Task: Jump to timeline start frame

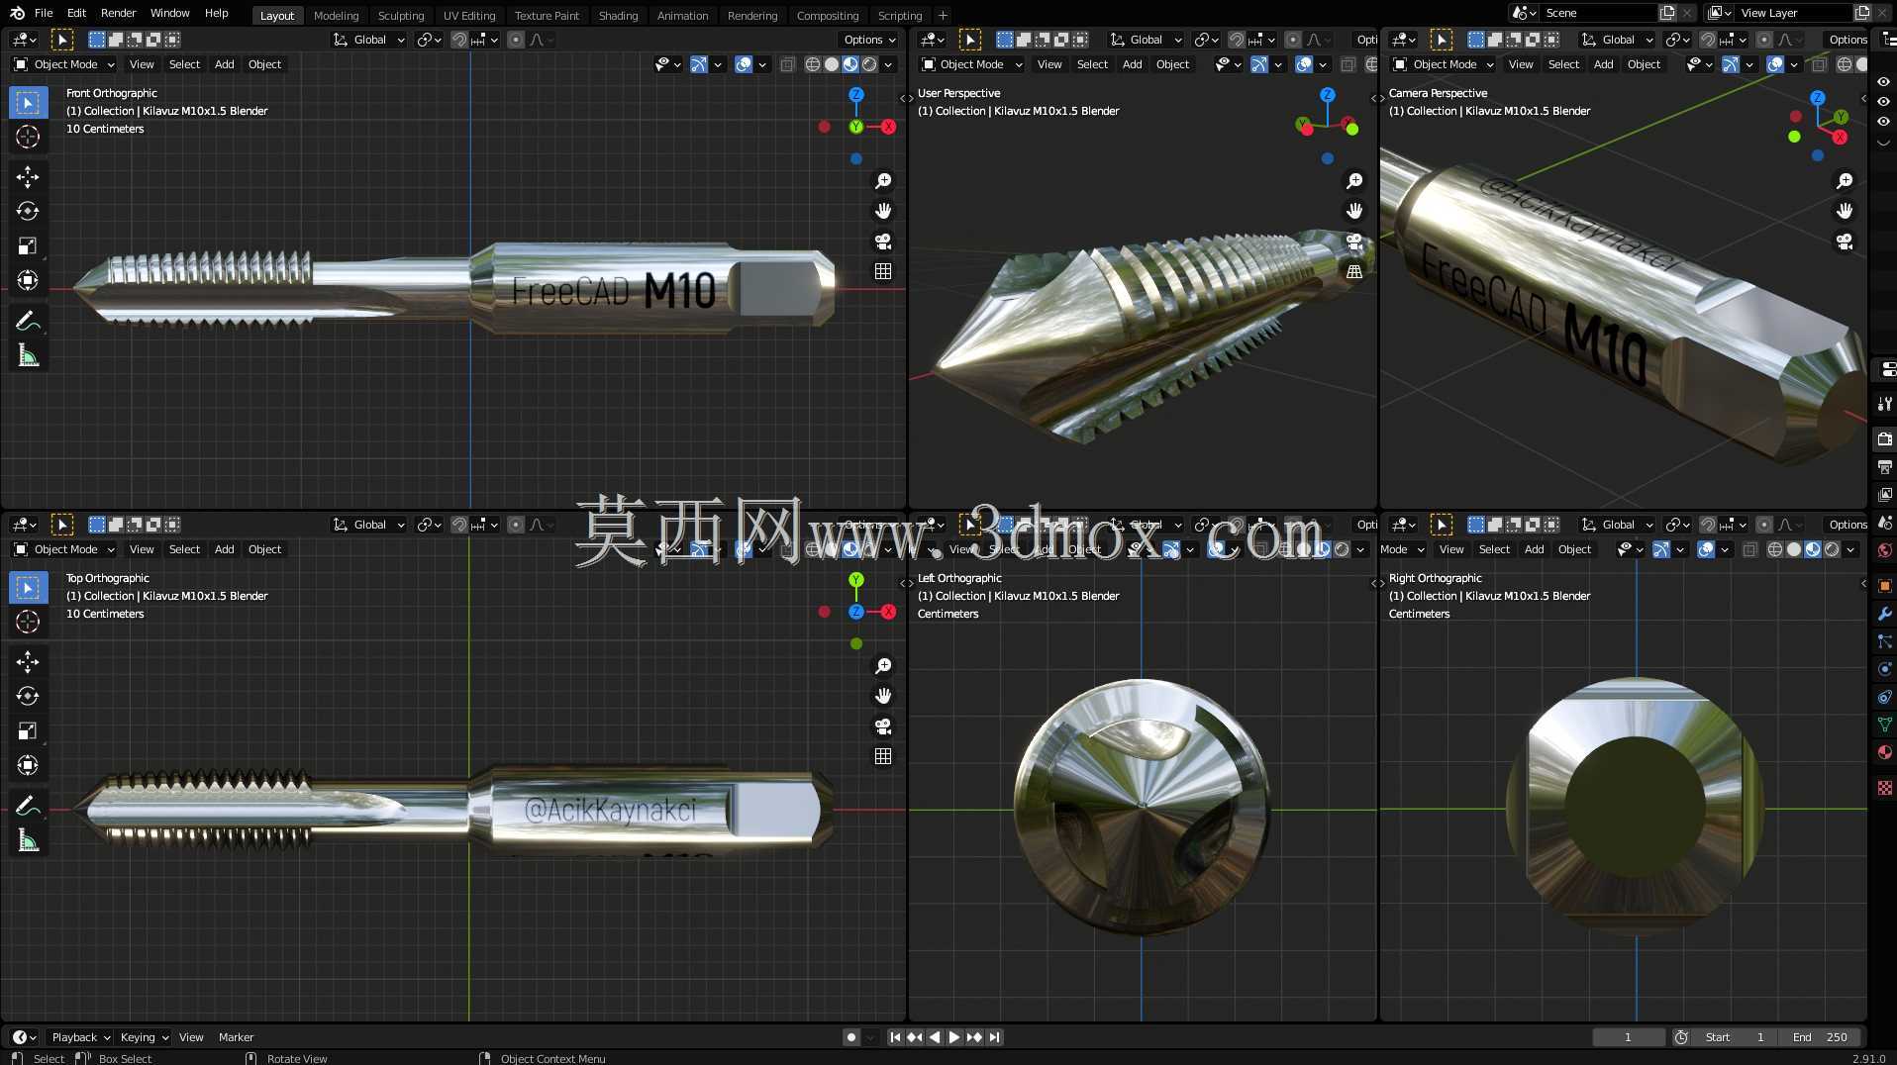Action: 895,1037
